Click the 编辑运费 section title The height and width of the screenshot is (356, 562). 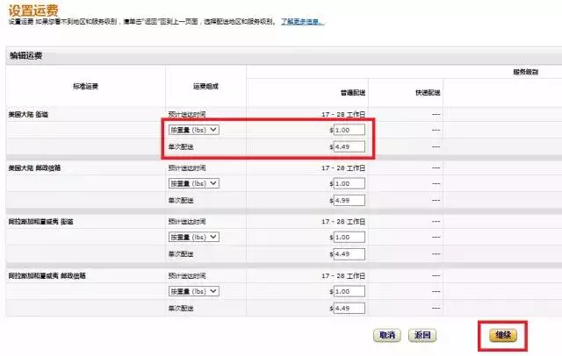[26, 56]
